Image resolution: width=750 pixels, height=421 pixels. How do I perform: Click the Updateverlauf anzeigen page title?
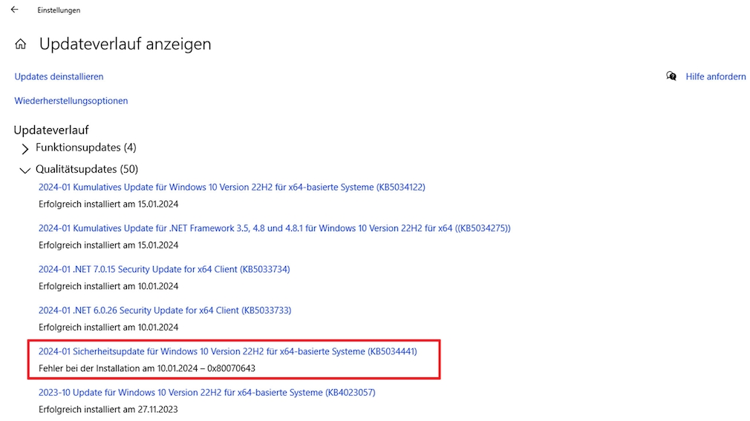(x=125, y=44)
